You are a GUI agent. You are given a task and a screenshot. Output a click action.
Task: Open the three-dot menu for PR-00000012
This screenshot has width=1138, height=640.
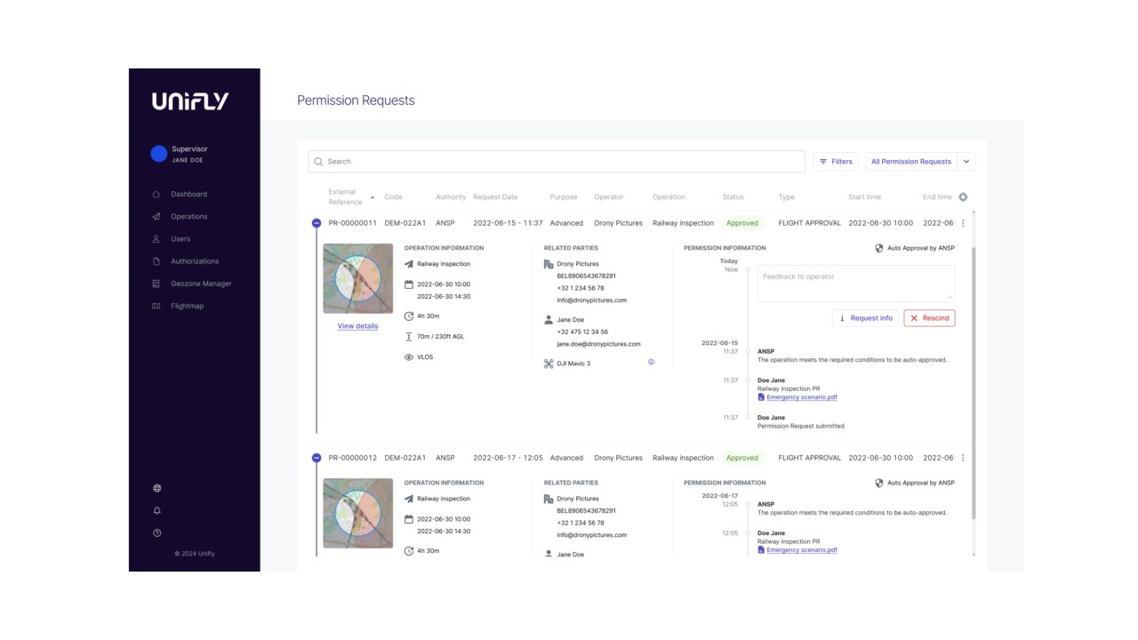(963, 458)
